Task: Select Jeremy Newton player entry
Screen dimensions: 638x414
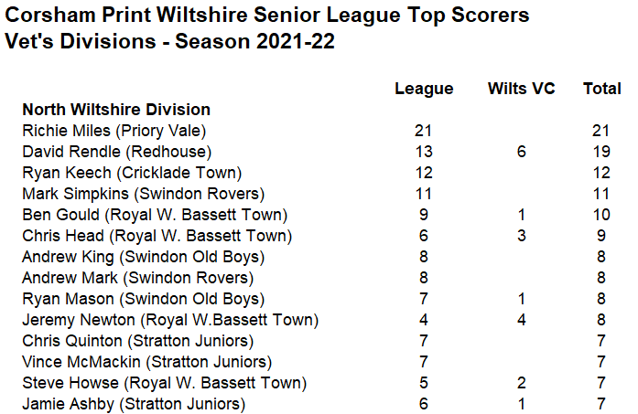Action: (170, 320)
